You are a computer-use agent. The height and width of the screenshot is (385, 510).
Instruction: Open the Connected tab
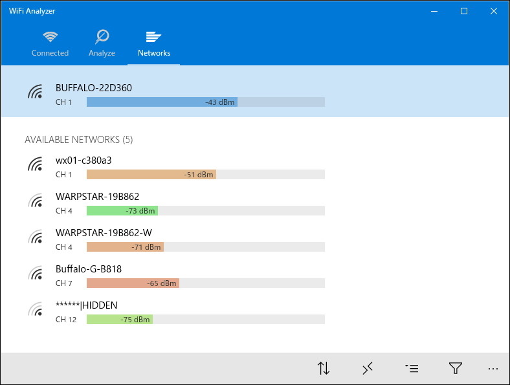click(x=50, y=44)
